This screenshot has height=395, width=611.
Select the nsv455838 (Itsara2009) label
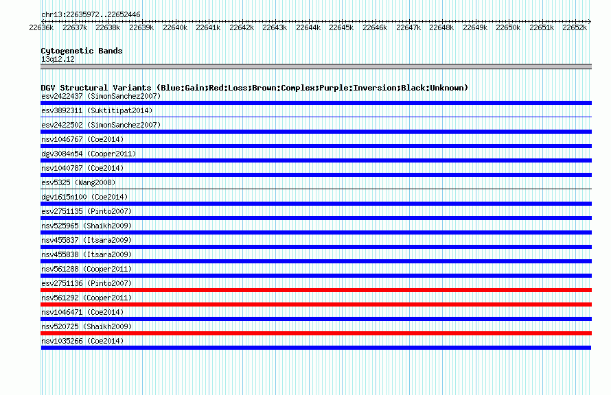pos(87,254)
